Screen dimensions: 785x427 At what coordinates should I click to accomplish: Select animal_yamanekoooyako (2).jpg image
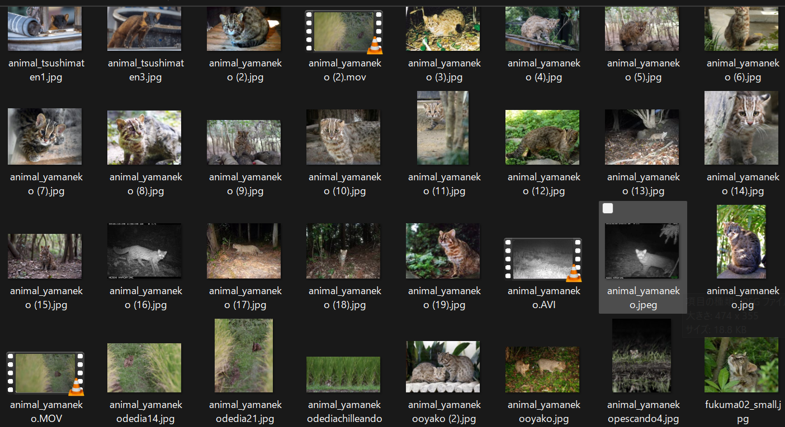(x=443, y=366)
